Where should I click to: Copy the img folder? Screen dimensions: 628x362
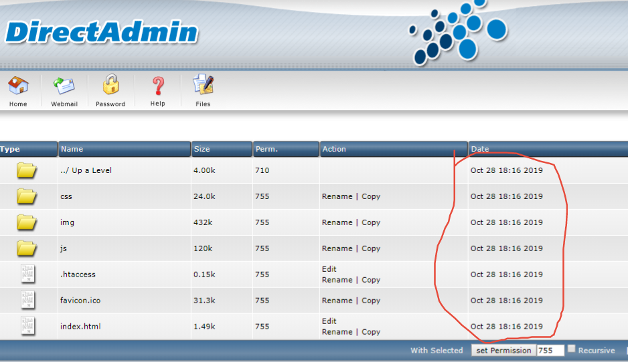371,222
